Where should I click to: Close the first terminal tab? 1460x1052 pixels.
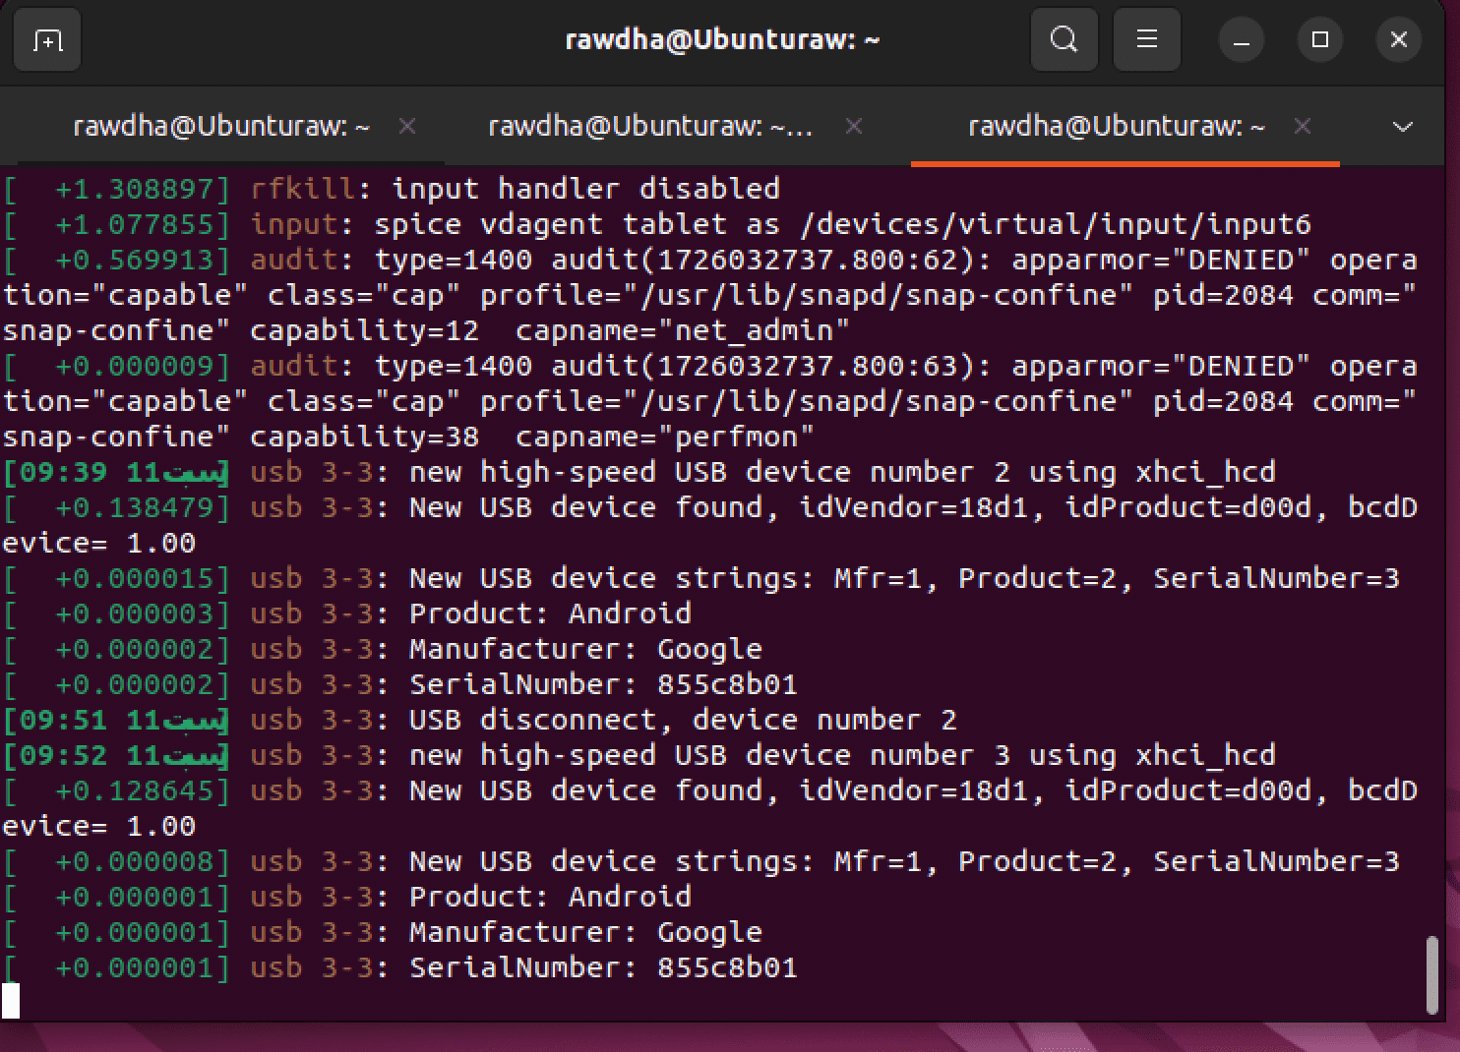[407, 126]
